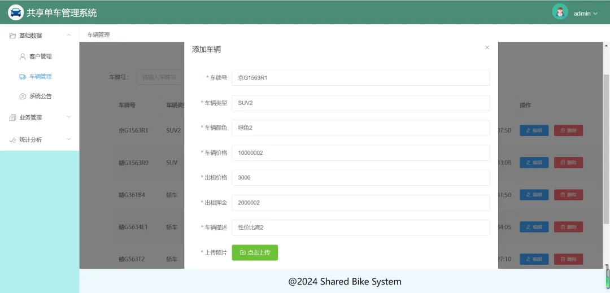The width and height of the screenshot is (610, 293).
Task: Click the background 车牌号 search box
Action: pyautogui.click(x=160, y=77)
